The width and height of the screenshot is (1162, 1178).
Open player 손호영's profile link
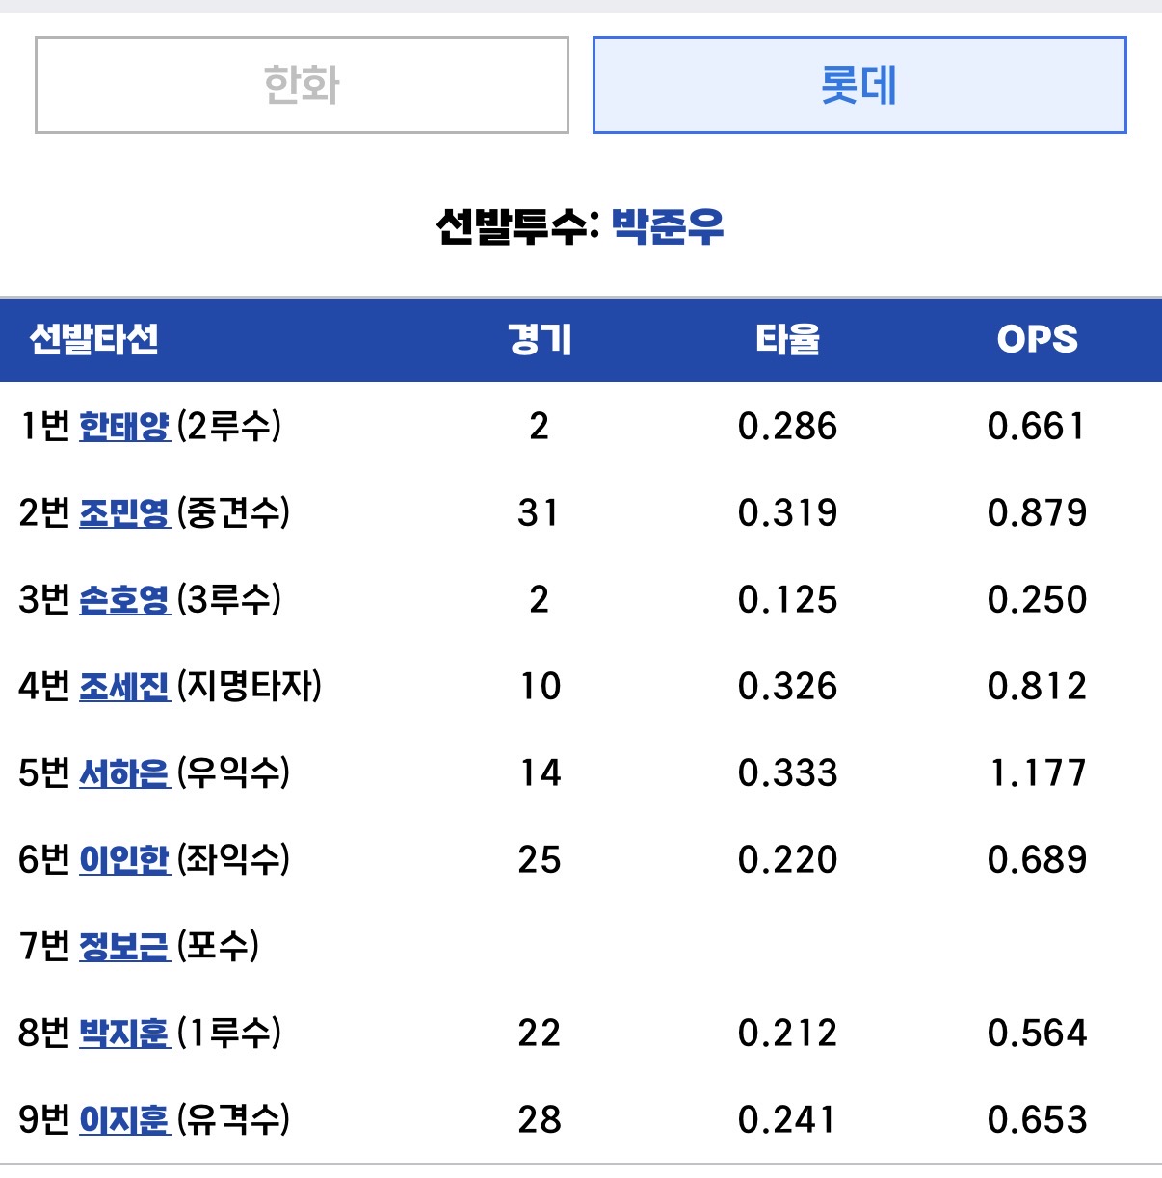coord(124,599)
